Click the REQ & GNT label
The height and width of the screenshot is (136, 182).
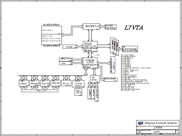(42, 90)
